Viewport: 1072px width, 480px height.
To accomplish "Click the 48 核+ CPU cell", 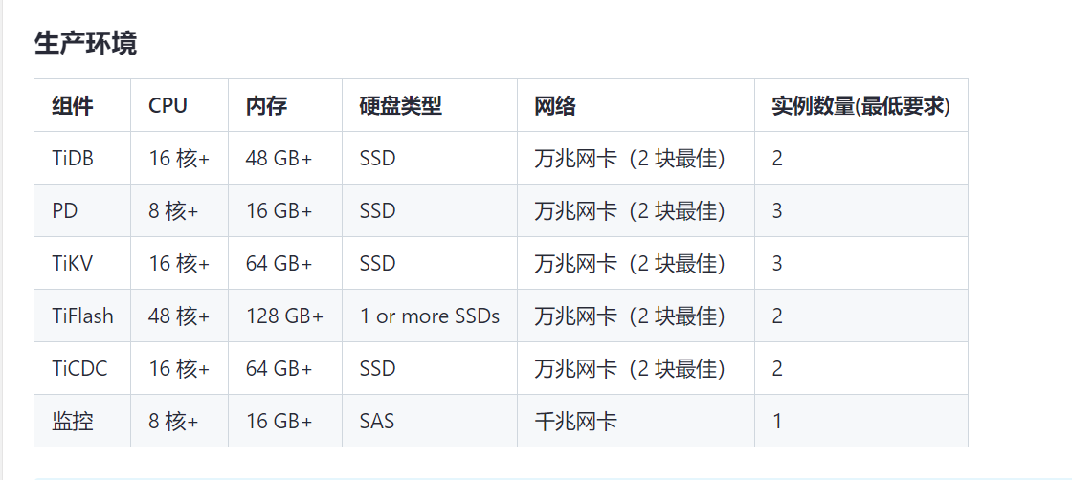I will click(179, 316).
